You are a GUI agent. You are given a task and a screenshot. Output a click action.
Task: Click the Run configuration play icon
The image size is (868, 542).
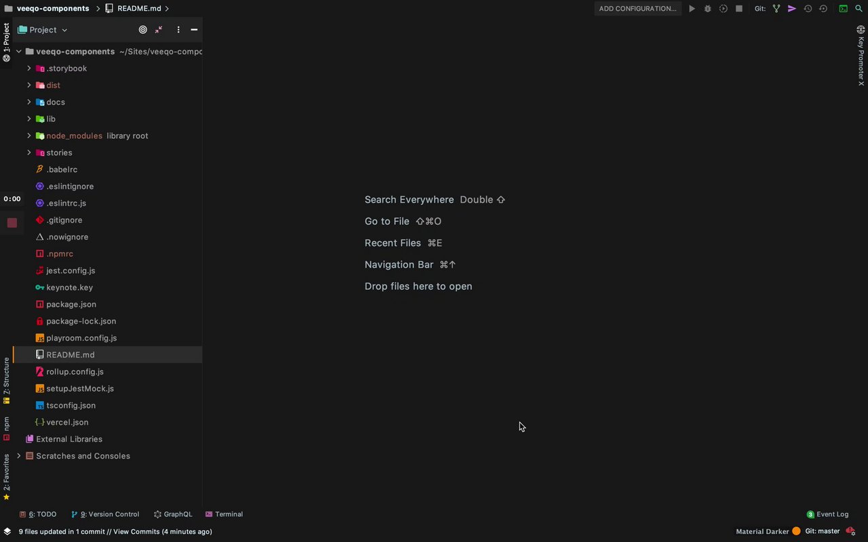(692, 9)
